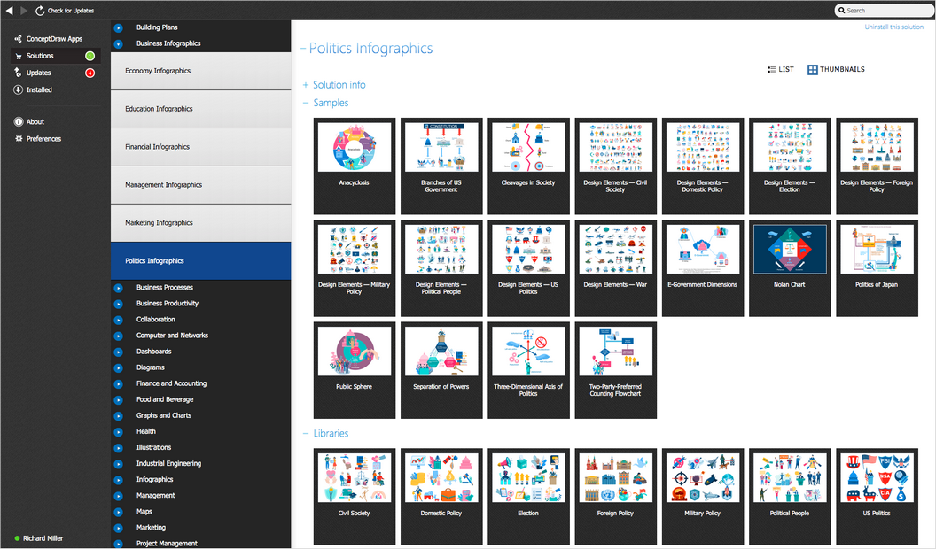The width and height of the screenshot is (936, 549).
Task: Click Industrial Engineering arrow icon
Action: tap(118, 464)
